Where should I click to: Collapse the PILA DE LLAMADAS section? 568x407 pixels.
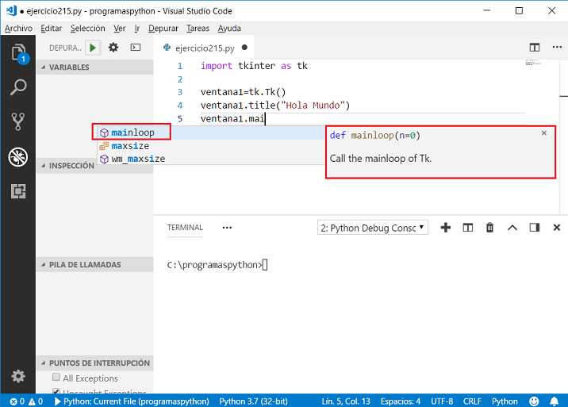coord(95,264)
